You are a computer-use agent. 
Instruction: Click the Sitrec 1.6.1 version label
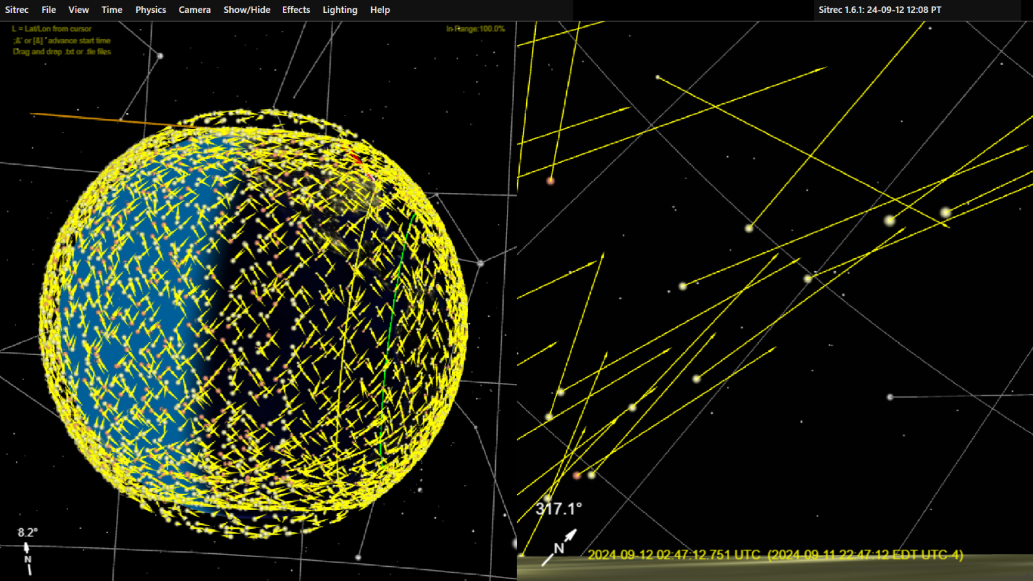point(879,10)
